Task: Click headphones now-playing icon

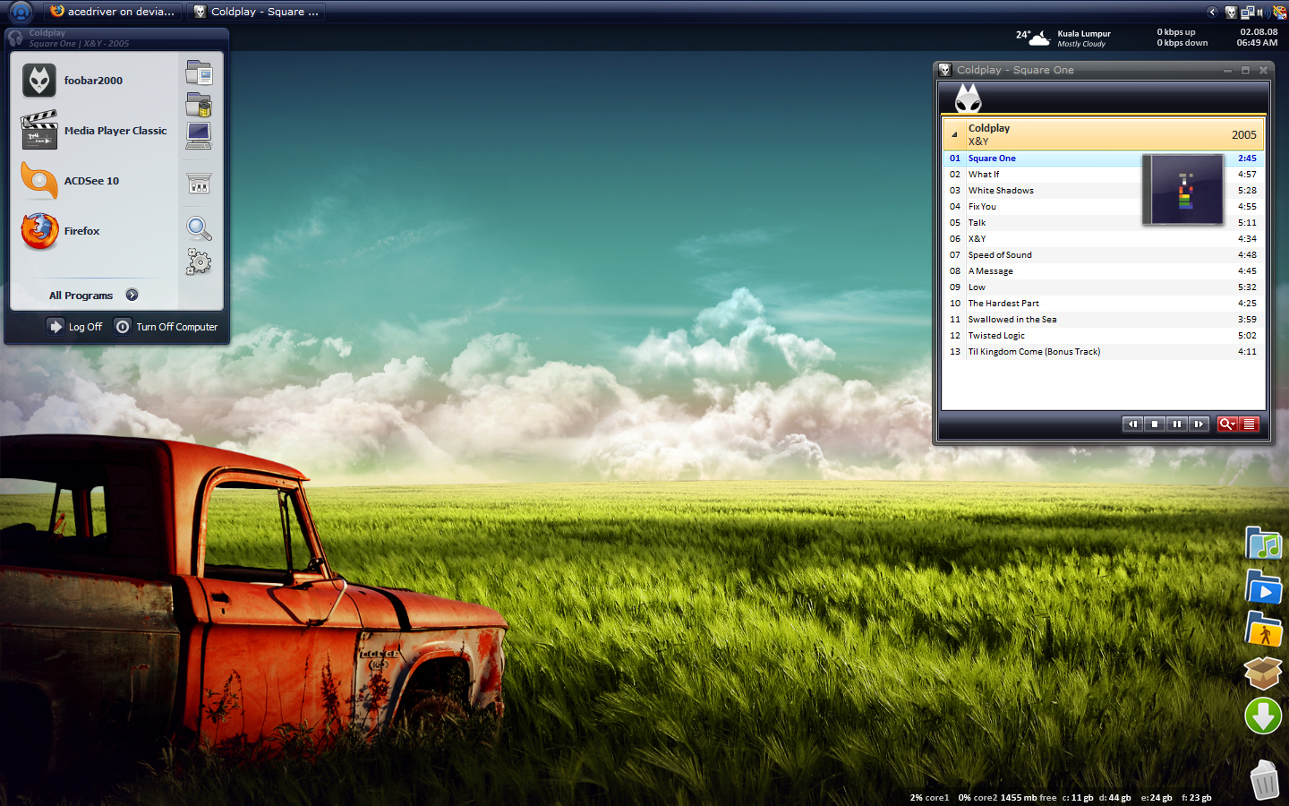Action: (15, 38)
